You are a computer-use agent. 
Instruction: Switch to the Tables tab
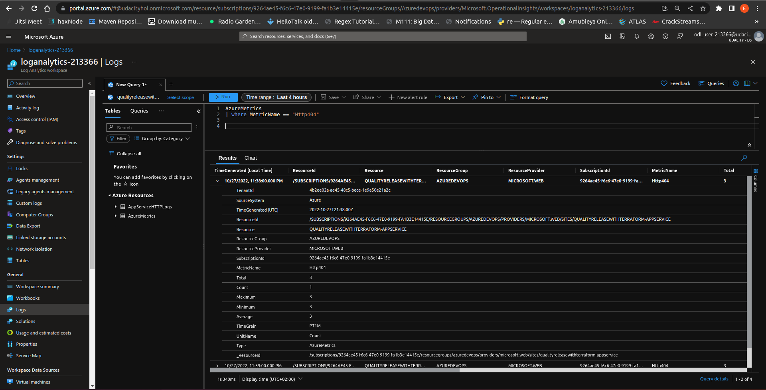tap(113, 111)
